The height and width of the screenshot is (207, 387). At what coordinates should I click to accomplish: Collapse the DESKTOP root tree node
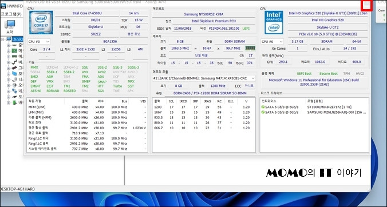pos(3,39)
